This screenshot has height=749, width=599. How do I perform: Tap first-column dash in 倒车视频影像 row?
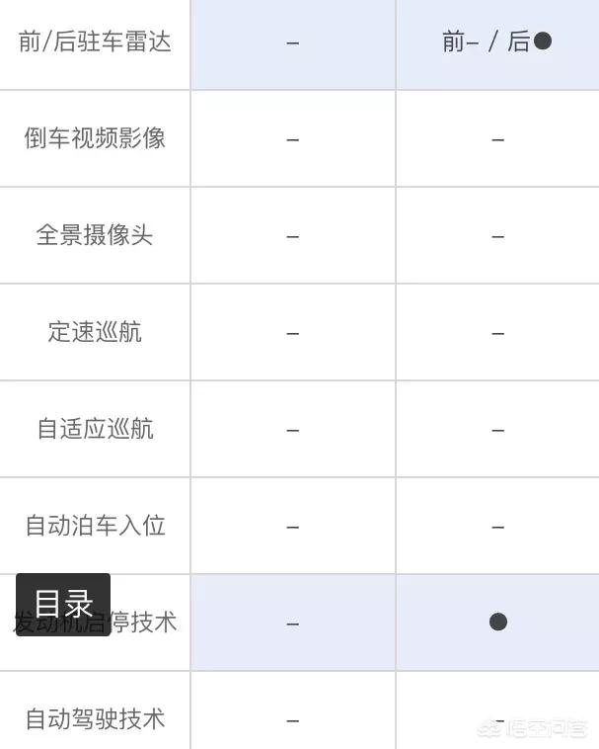click(293, 139)
